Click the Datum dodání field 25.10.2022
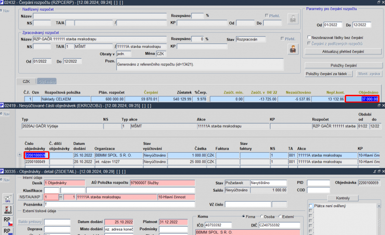The height and width of the screenshot is (235, 385). pos(119,222)
